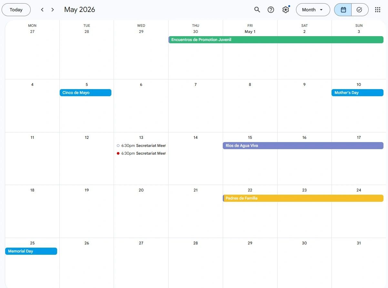Screen dimensions: 388x288
Task: Select date 20 in the calendar
Action: pyautogui.click(x=141, y=190)
